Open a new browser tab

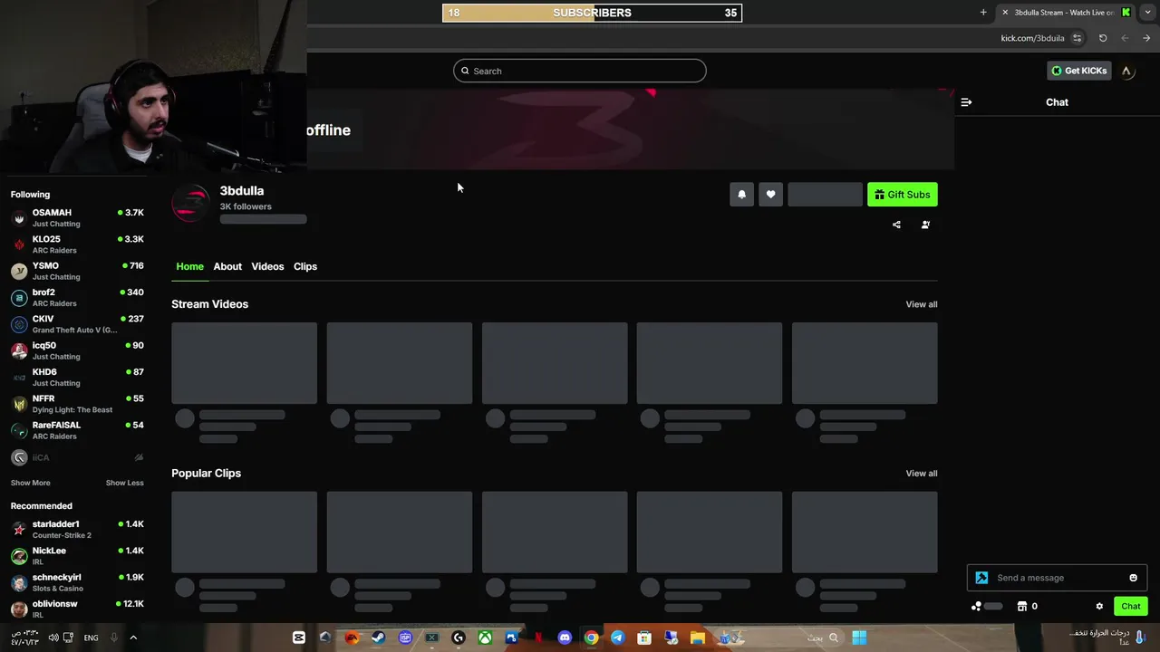coord(983,13)
